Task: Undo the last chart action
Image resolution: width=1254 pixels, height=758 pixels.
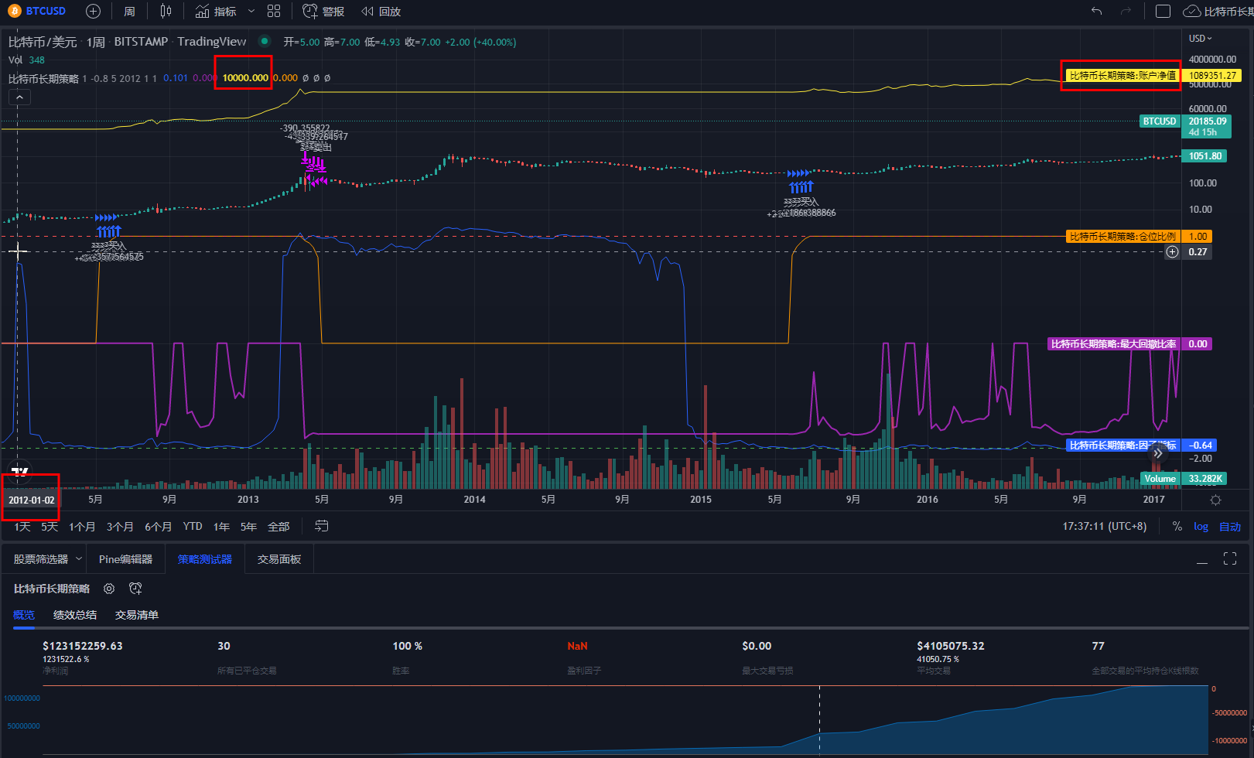Action: 1096,12
